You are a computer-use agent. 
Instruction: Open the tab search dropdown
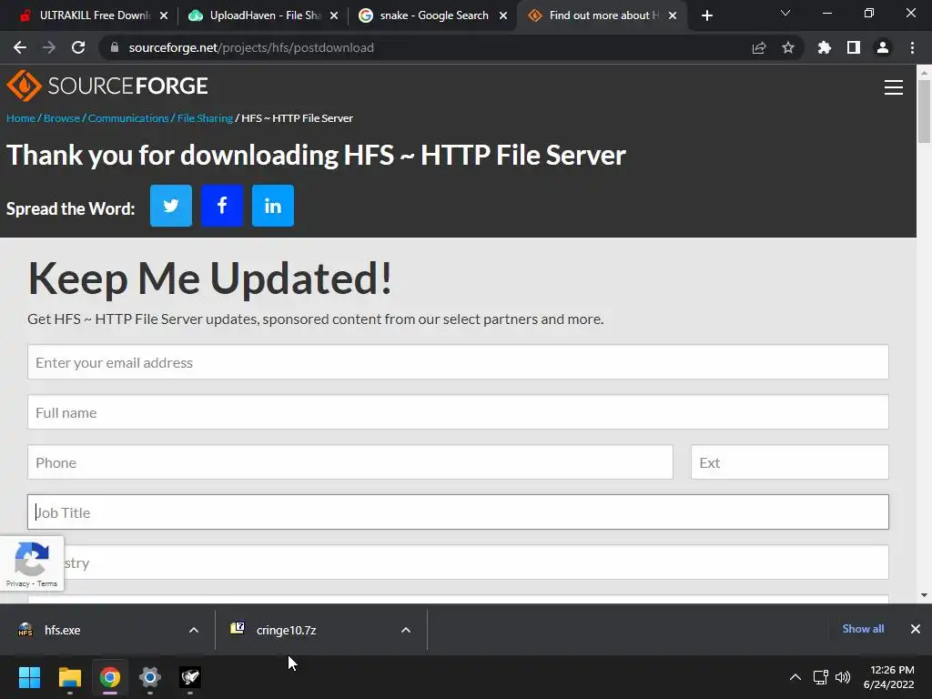[x=785, y=13]
